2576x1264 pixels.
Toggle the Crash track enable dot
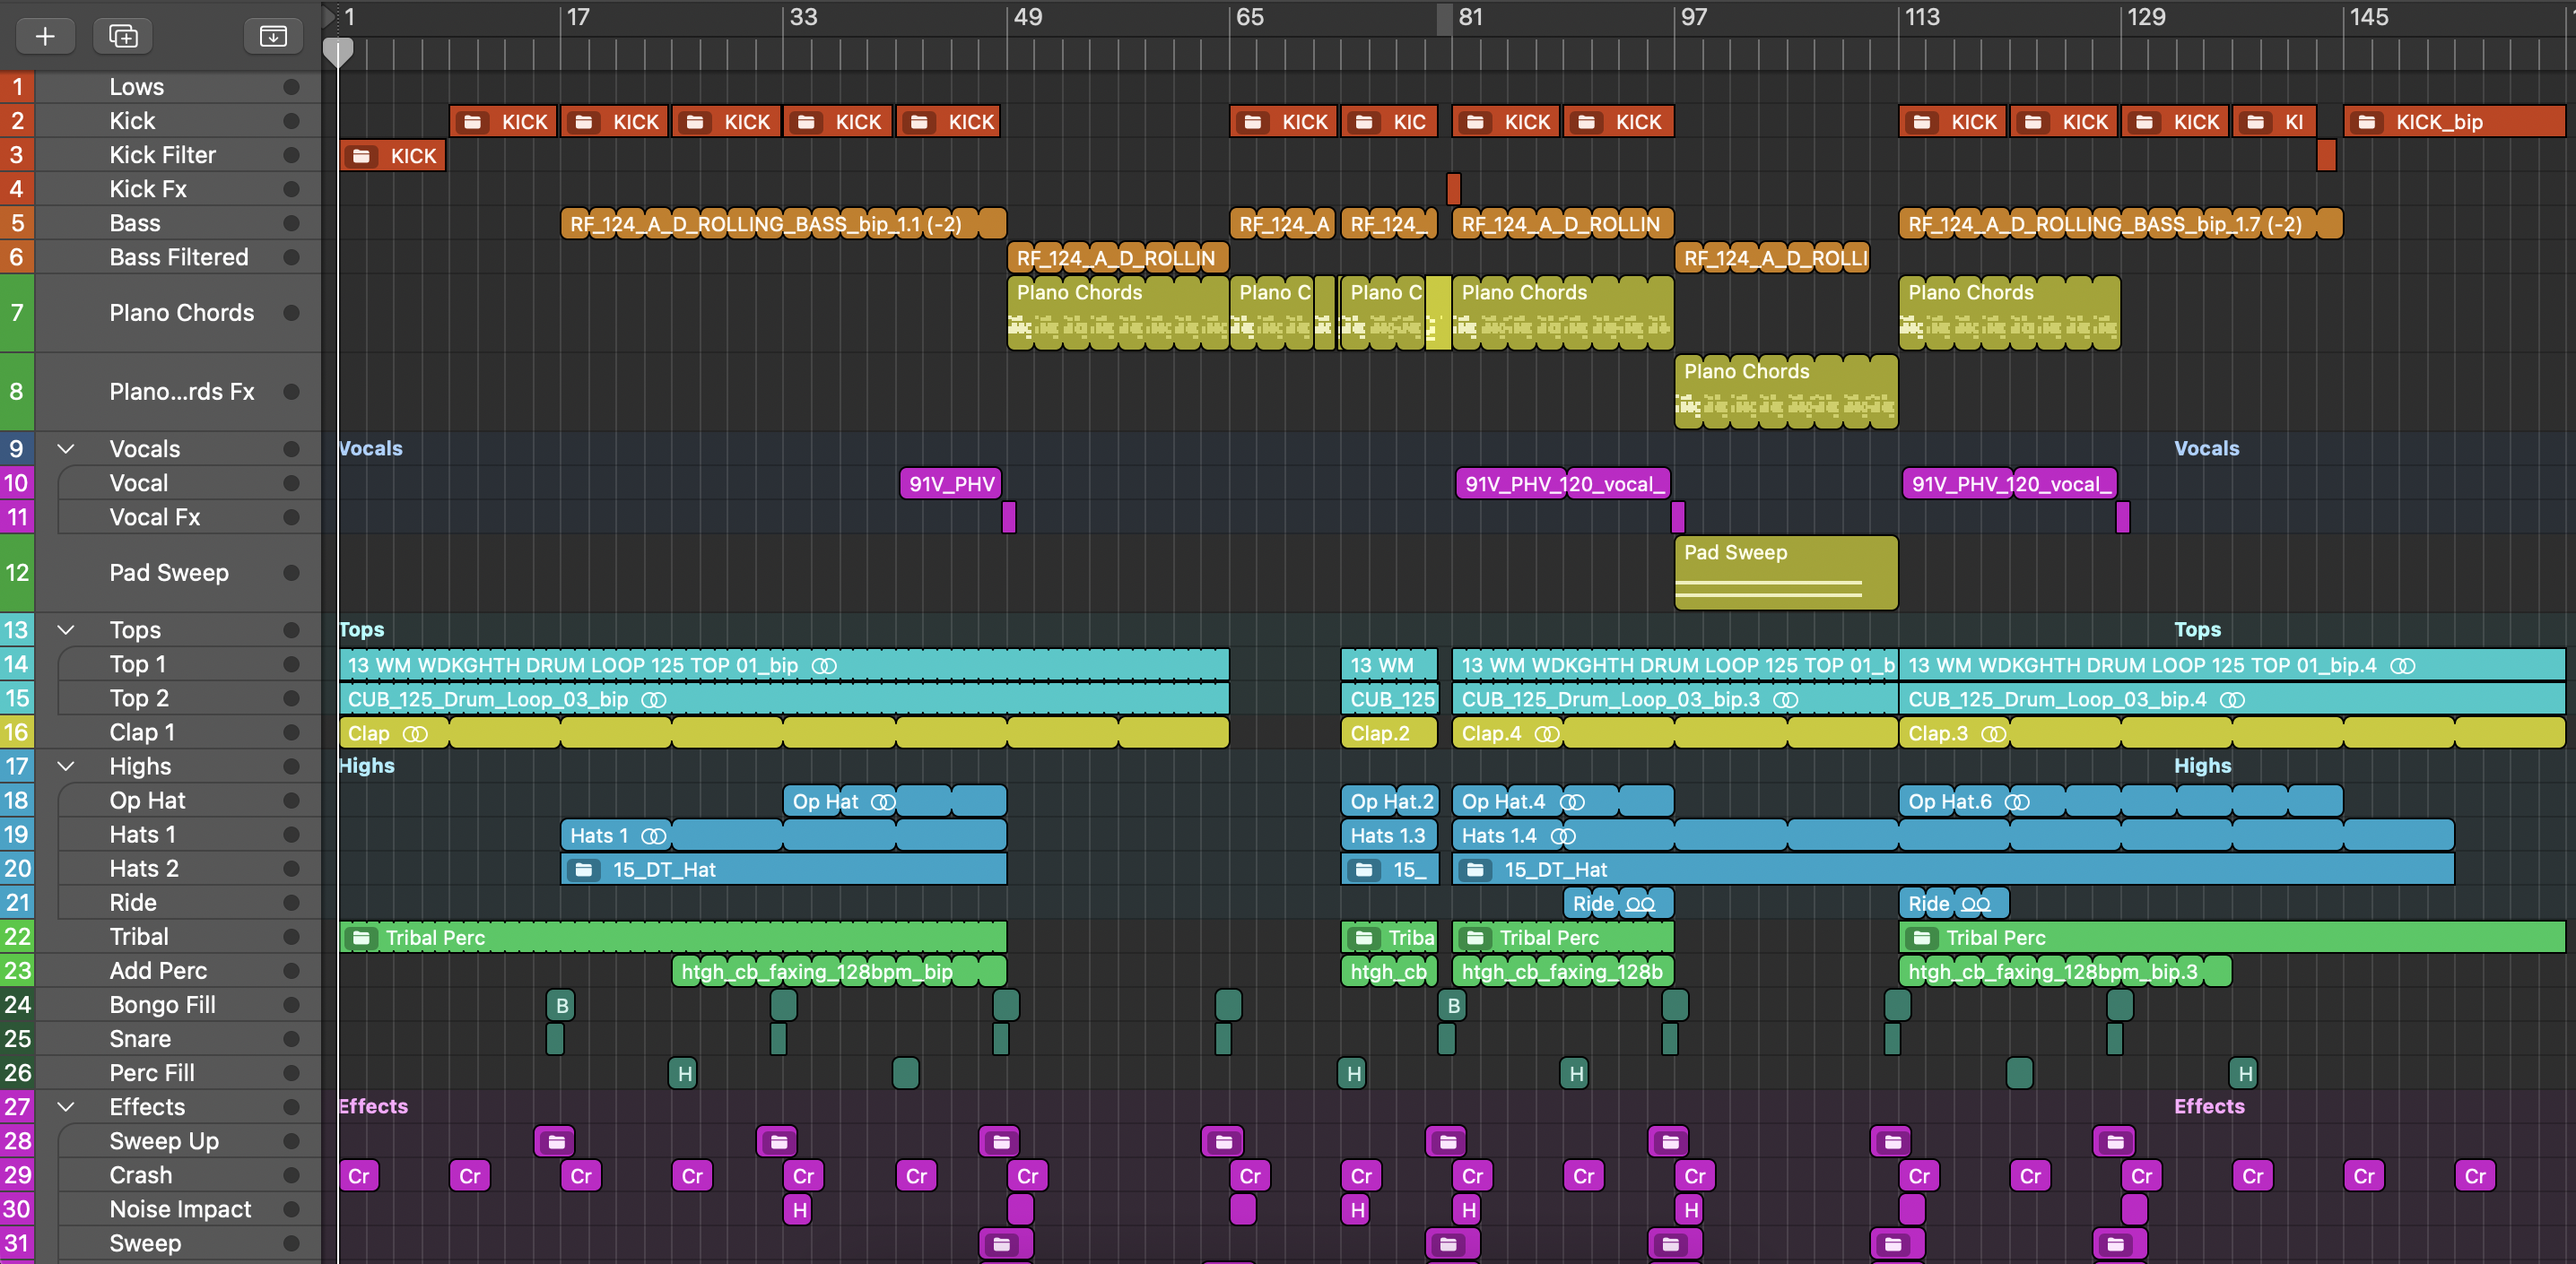click(x=291, y=1175)
